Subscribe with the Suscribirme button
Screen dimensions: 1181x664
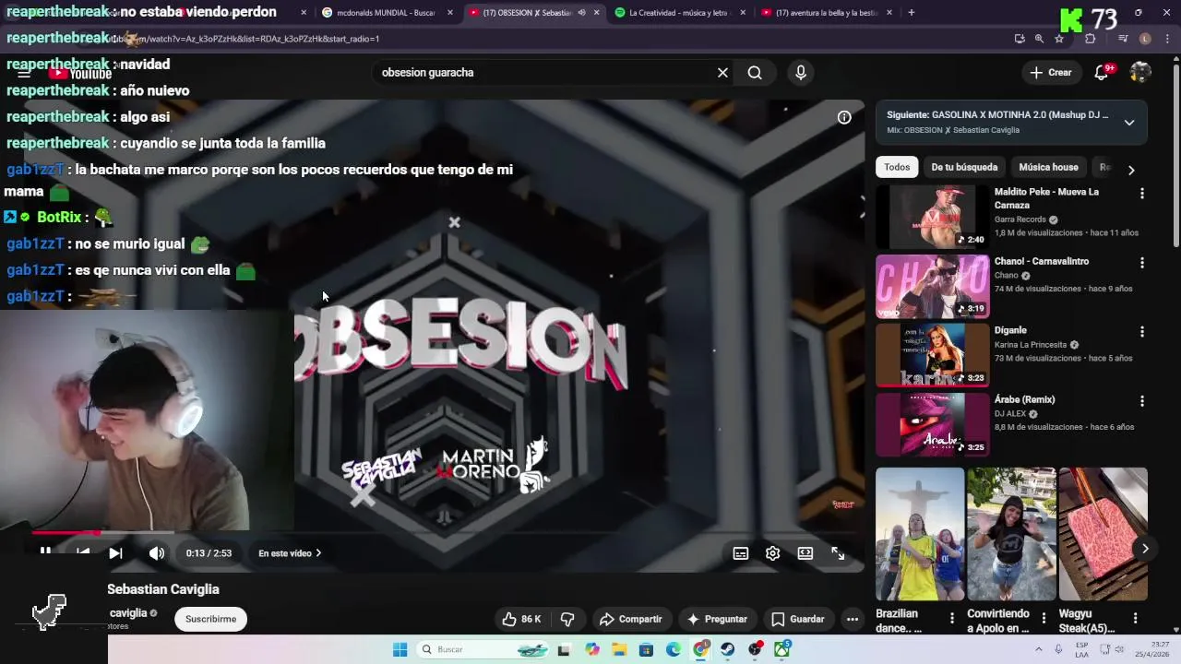tap(210, 619)
